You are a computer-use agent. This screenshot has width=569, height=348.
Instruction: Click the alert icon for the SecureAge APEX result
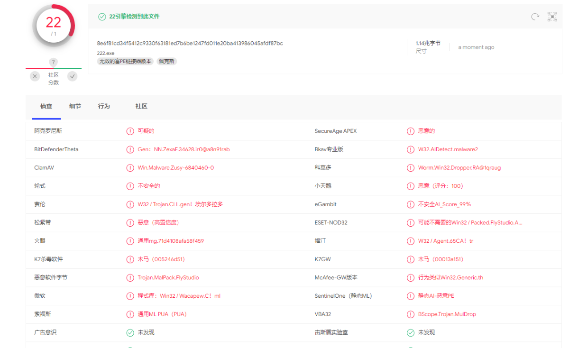click(x=411, y=131)
